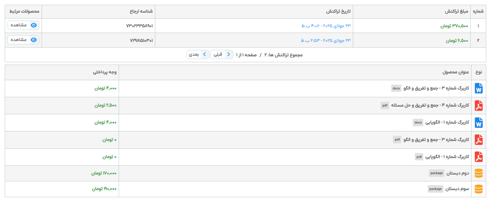Click the docx badge on کاربرگ شماره ۳
Image resolution: width=491 pixels, height=222 pixels.
pyautogui.click(x=396, y=88)
